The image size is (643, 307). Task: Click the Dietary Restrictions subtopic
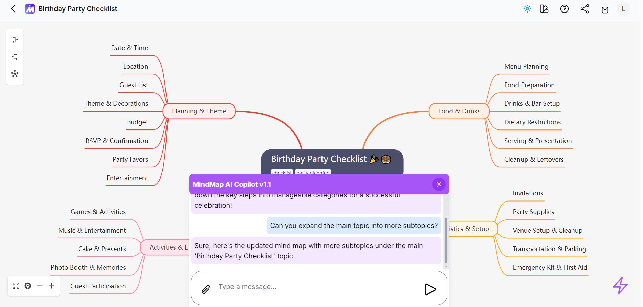click(x=532, y=122)
